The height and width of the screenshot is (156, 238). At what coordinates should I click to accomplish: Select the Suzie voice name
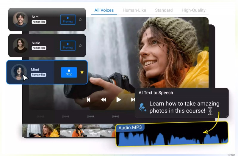pyautogui.click(x=36, y=43)
